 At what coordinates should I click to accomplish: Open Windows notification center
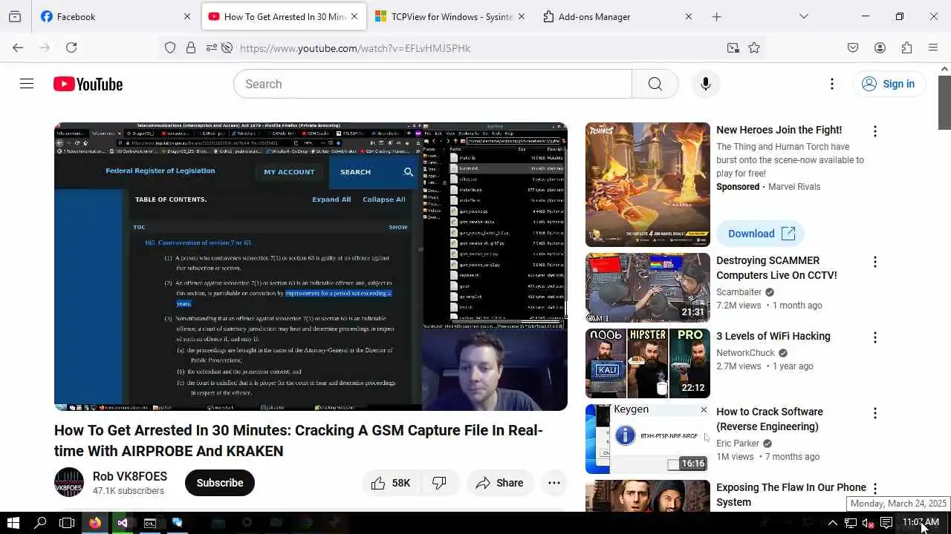(x=886, y=523)
